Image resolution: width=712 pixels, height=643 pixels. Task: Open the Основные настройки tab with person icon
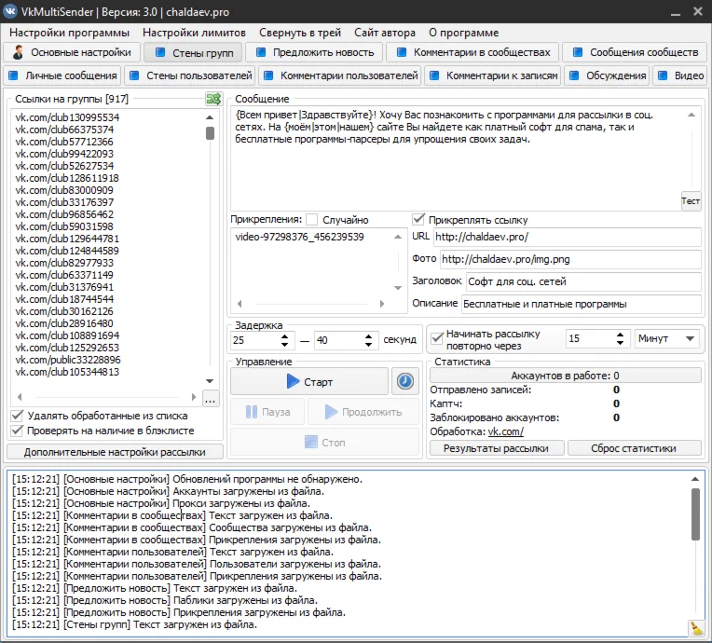74,52
